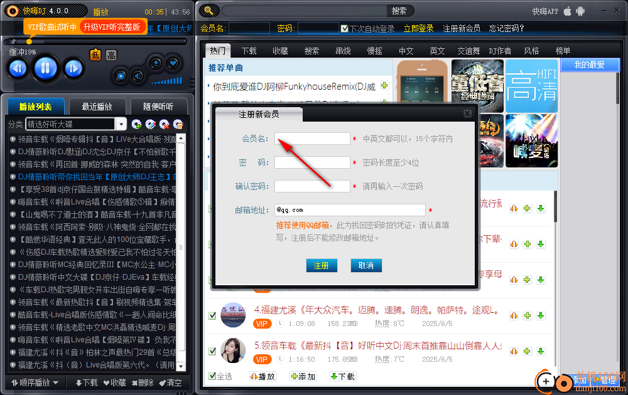Click 立即登录 link
This screenshot has width=628, height=395.
tap(418, 28)
